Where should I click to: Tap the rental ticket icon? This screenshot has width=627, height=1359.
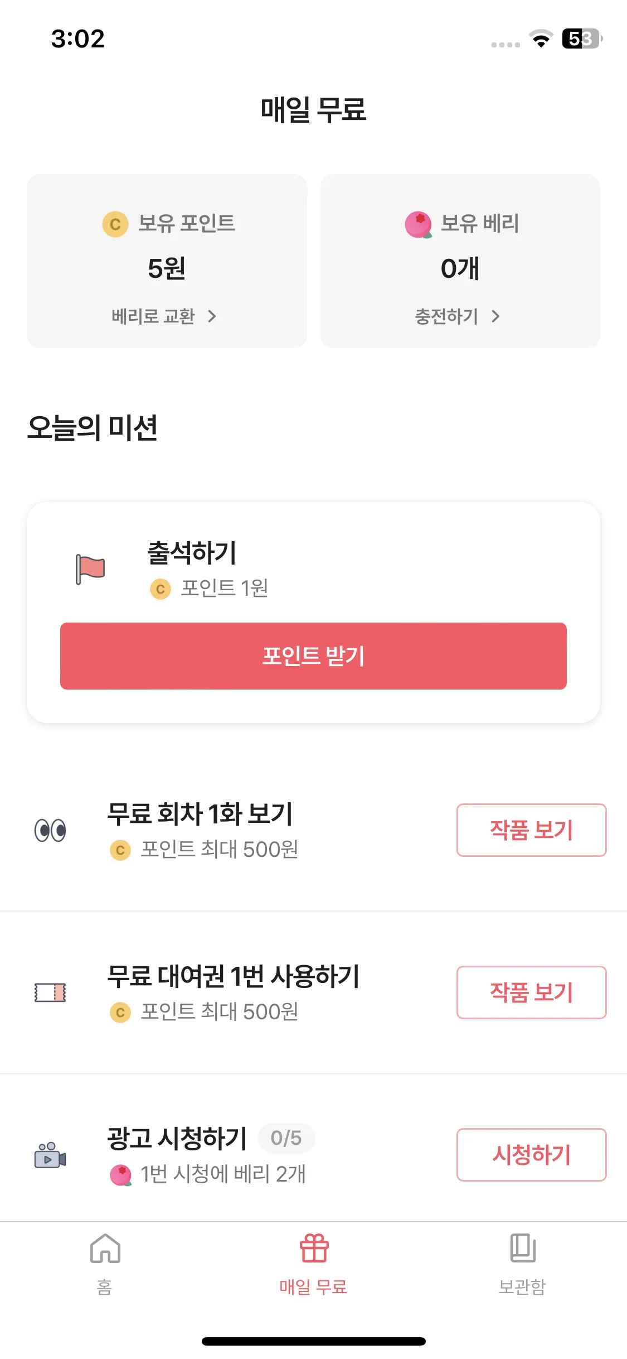click(50, 992)
